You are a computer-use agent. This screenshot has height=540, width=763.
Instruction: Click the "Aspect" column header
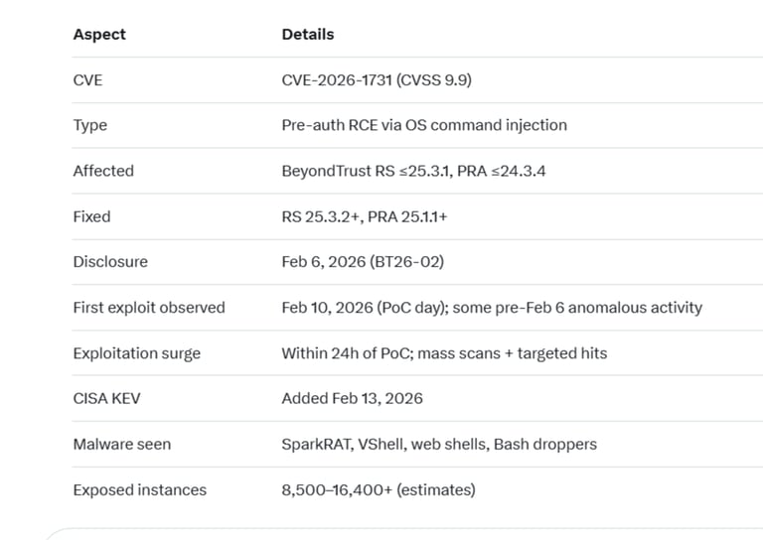(99, 34)
